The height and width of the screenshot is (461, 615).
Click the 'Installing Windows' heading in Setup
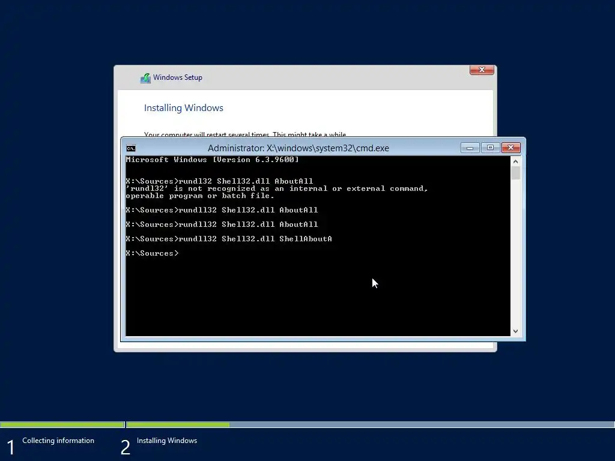[184, 108]
